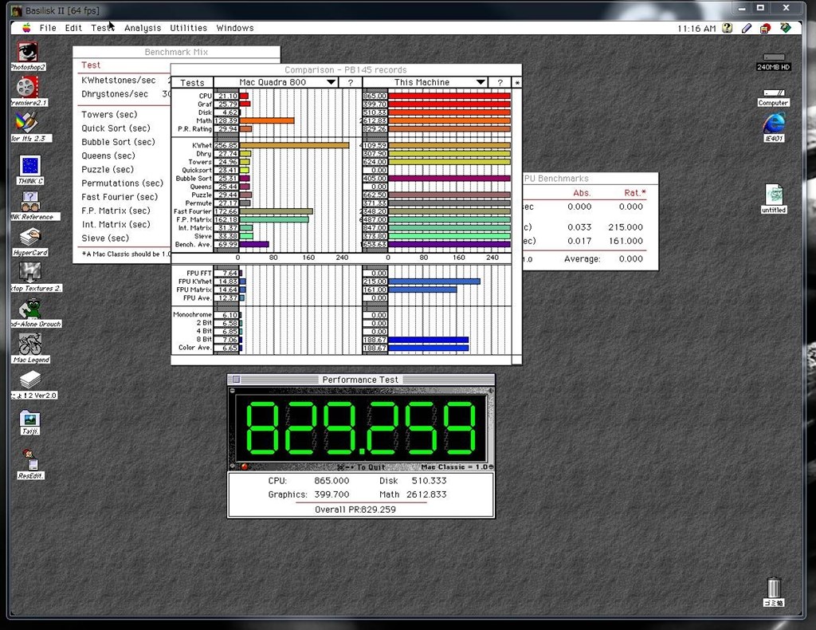Open the Edit menu

(73, 28)
